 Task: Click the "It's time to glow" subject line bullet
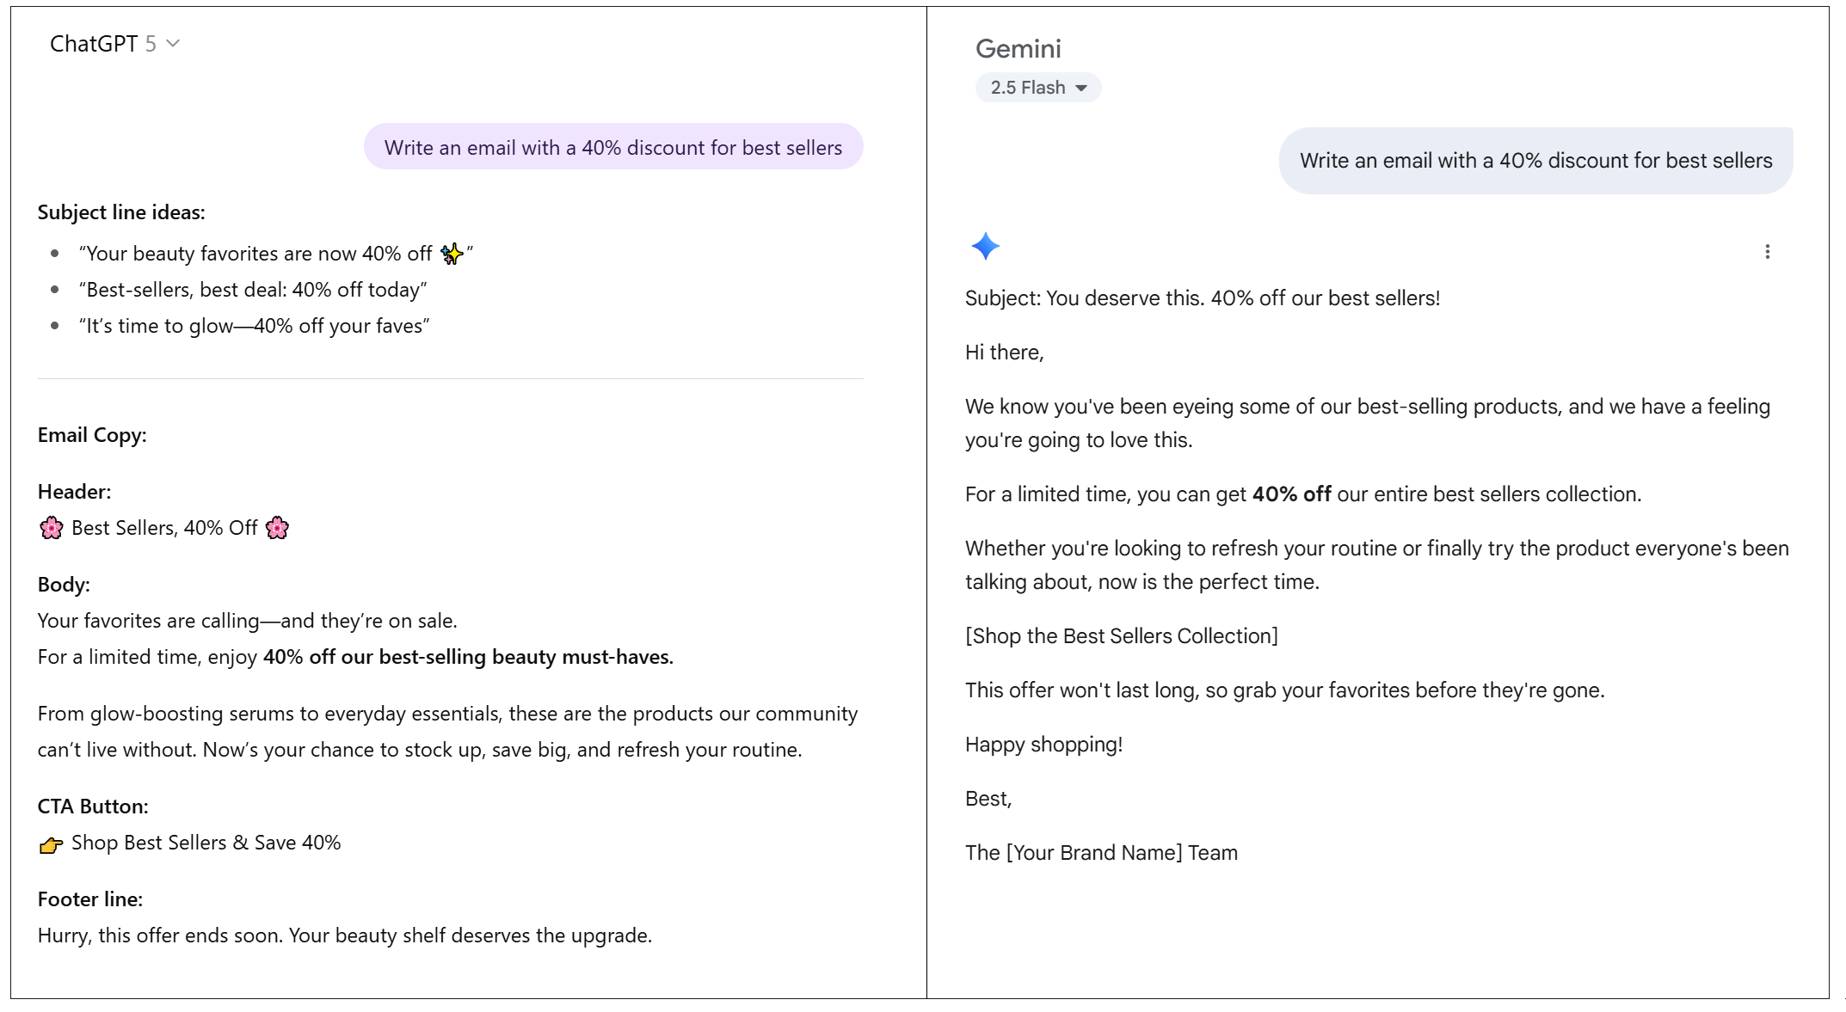coord(254,326)
